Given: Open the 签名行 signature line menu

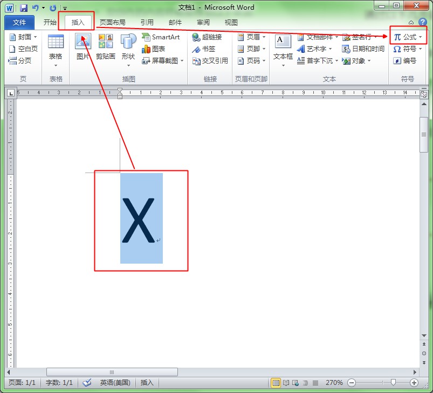Looking at the screenshot, I should (x=360, y=37).
